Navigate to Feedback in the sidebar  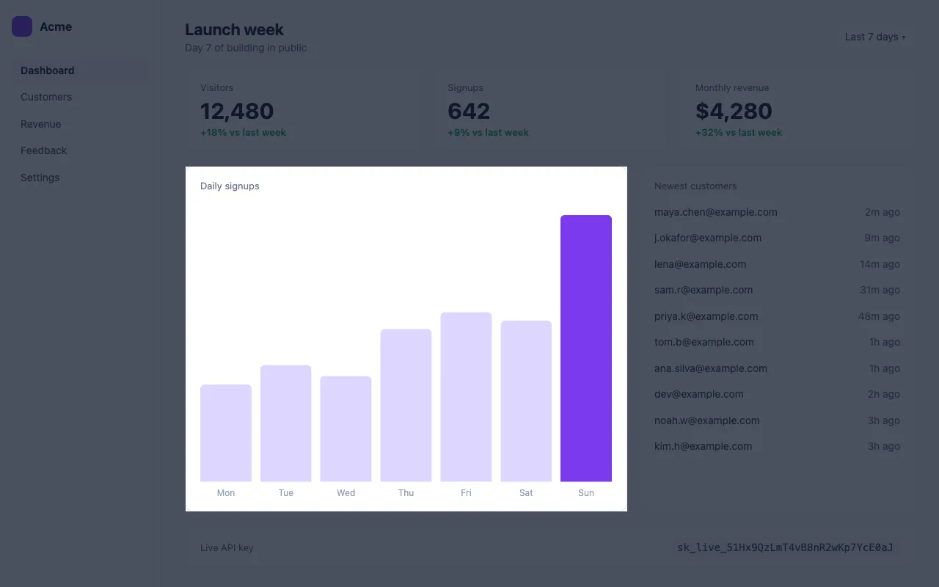tap(81, 150)
